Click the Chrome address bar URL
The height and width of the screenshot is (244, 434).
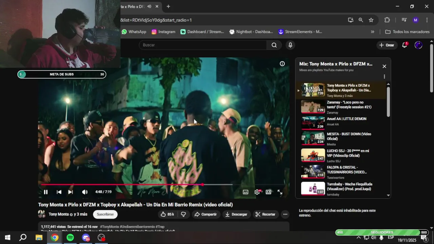(156, 20)
